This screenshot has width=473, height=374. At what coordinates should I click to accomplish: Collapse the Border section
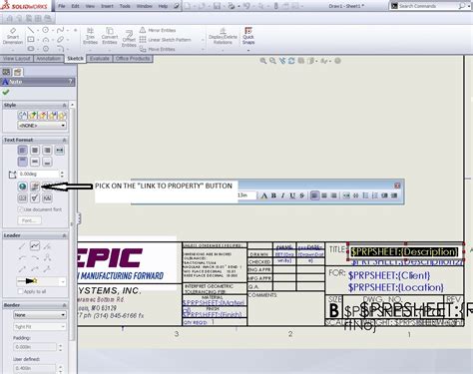tap(65, 305)
